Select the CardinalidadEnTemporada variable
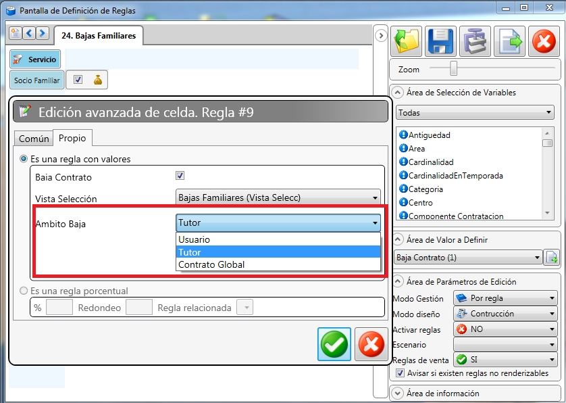566x403 pixels. (x=451, y=175)
